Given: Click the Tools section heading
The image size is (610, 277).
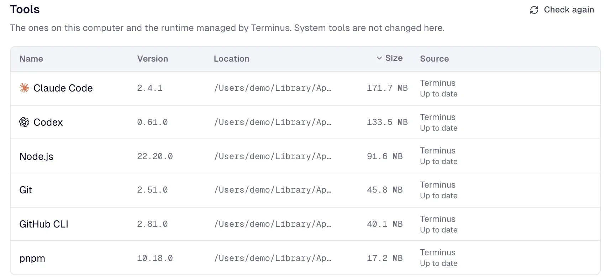Looking at the screenshot, I should pyautogui.click(x=25, y=10).
